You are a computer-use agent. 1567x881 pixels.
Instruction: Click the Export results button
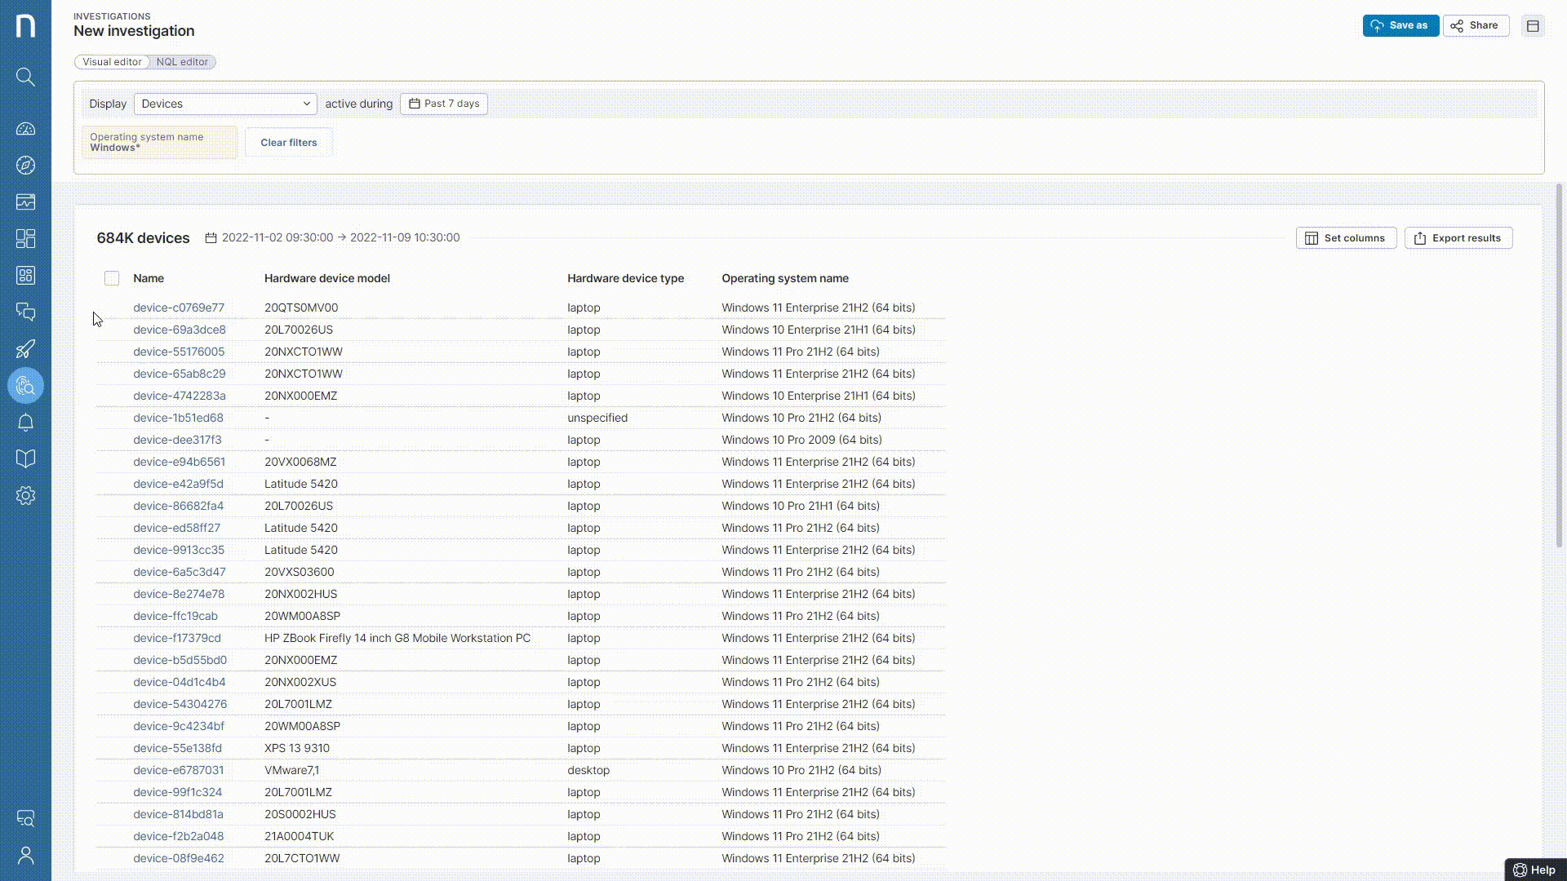click(x=1458, y=237)
